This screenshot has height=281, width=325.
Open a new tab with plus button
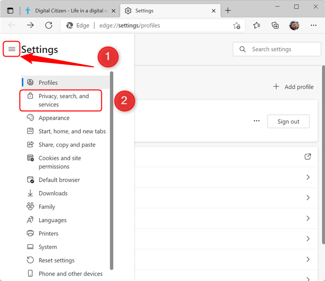(228, 11)
